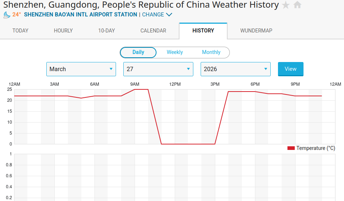This screenshot has width=344, height=201.
Task: Open the Wundermap tab
Action: click(256, 31)
